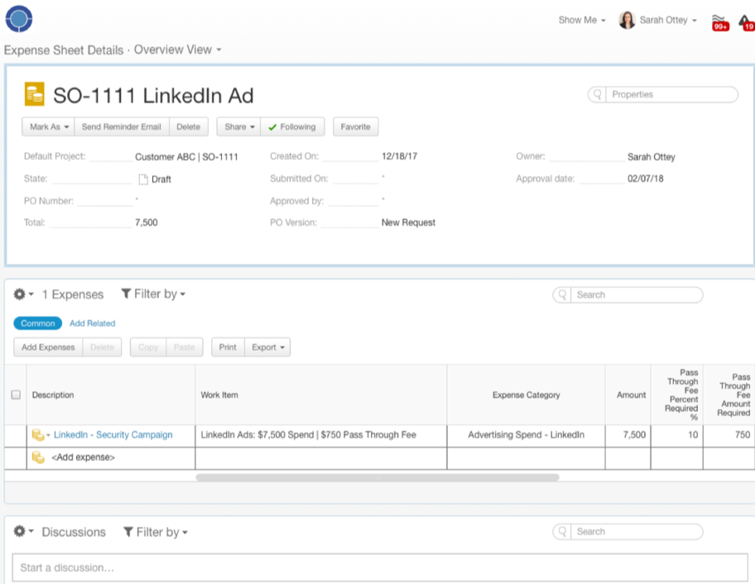Open the Expenses panel gear settings
The image size is (755, 584).
(22, 294)
